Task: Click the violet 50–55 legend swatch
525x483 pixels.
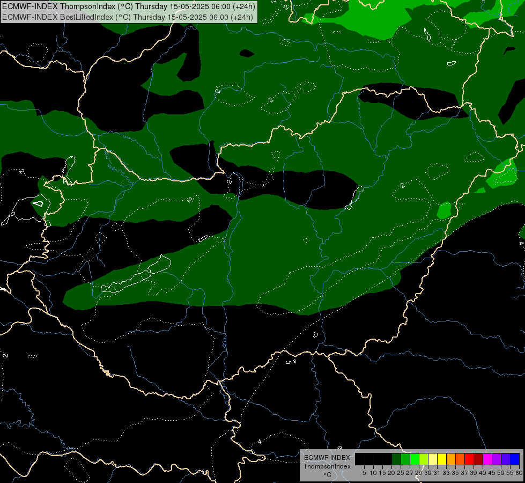Action: [x=506, y=459]
